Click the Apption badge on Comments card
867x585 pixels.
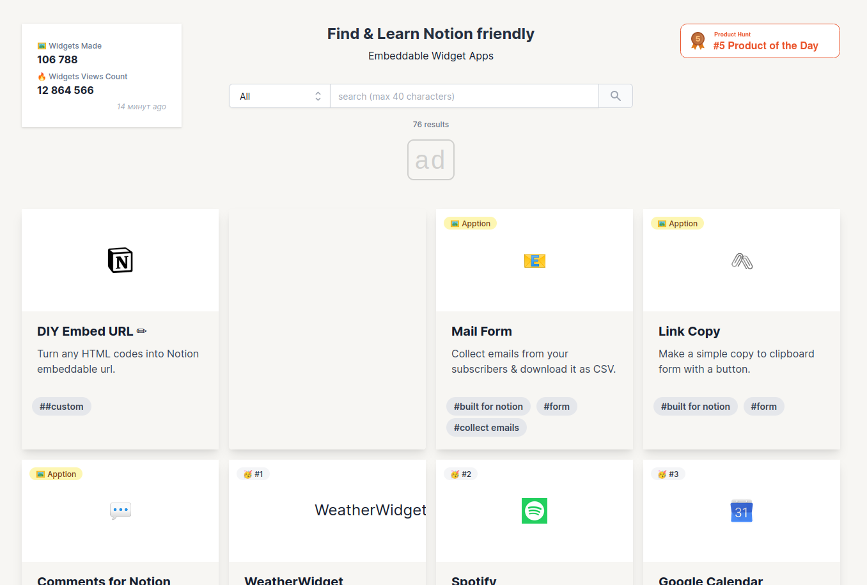click(56, 474)
